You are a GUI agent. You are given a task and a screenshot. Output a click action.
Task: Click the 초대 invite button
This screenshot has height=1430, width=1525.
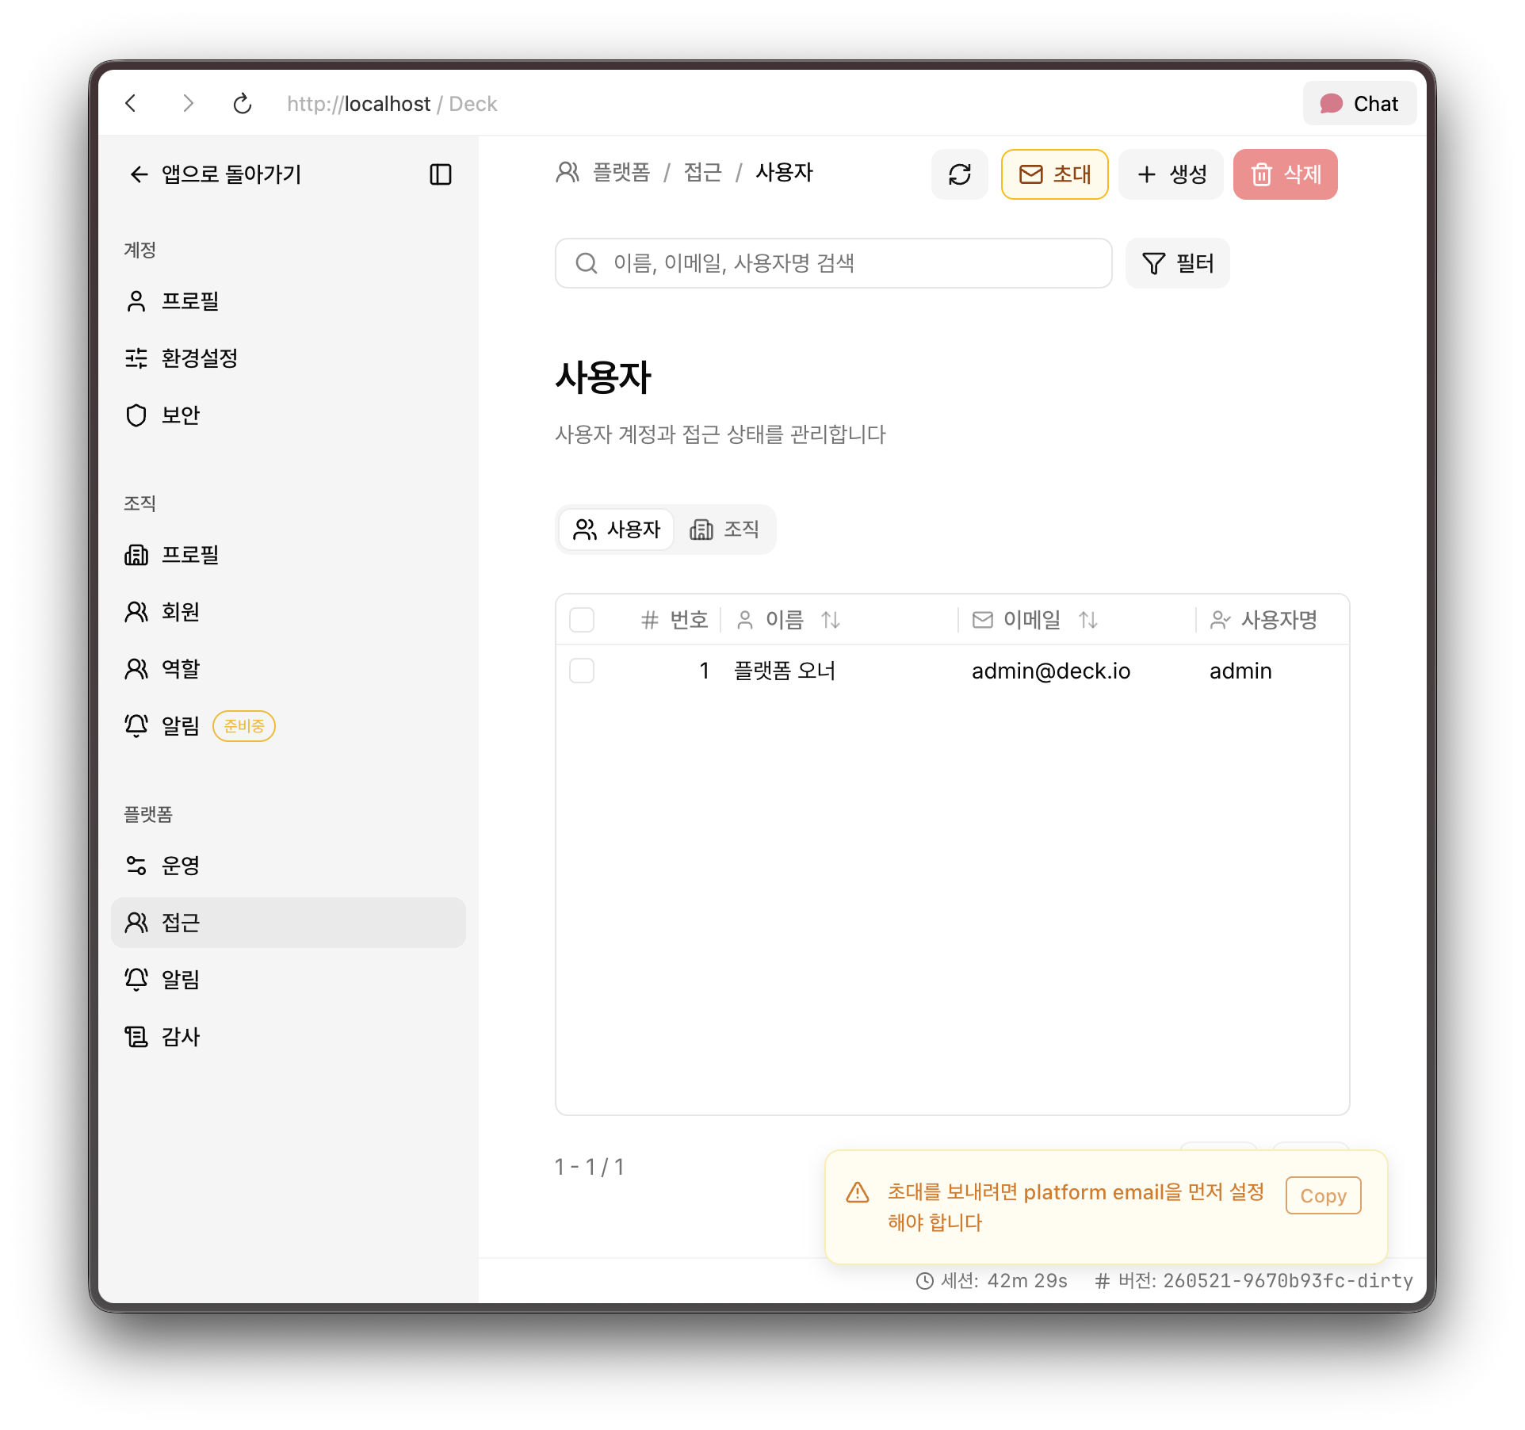tap(1055, 174)
